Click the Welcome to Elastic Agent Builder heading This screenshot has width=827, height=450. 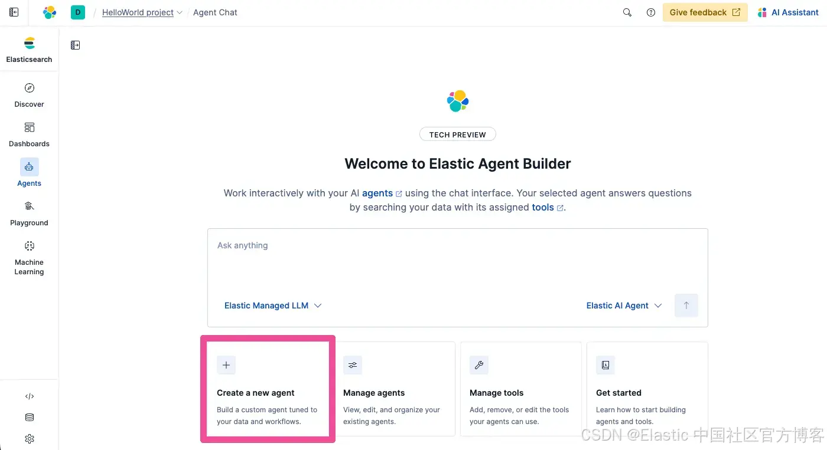pyautogui.click(x=458, y=163)
